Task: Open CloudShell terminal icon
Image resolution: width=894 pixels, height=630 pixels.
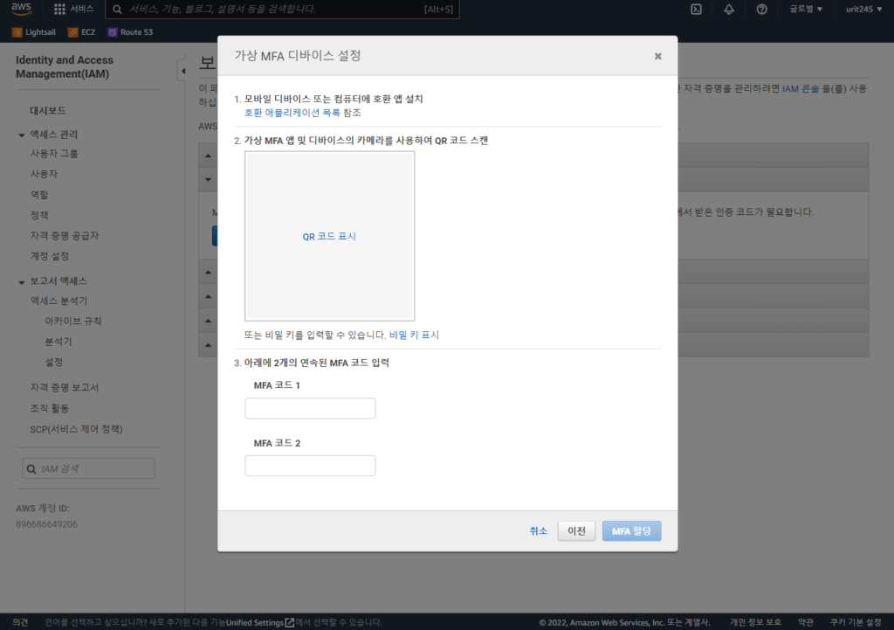Action: coord(696,9)
